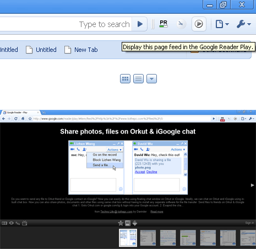Open small page menu in Reader Play window
Viewport: 256px width, 249px height.
[x=243, y=119]
